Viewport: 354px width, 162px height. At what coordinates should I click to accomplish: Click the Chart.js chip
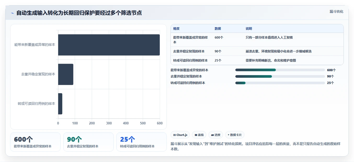point(180,135)
